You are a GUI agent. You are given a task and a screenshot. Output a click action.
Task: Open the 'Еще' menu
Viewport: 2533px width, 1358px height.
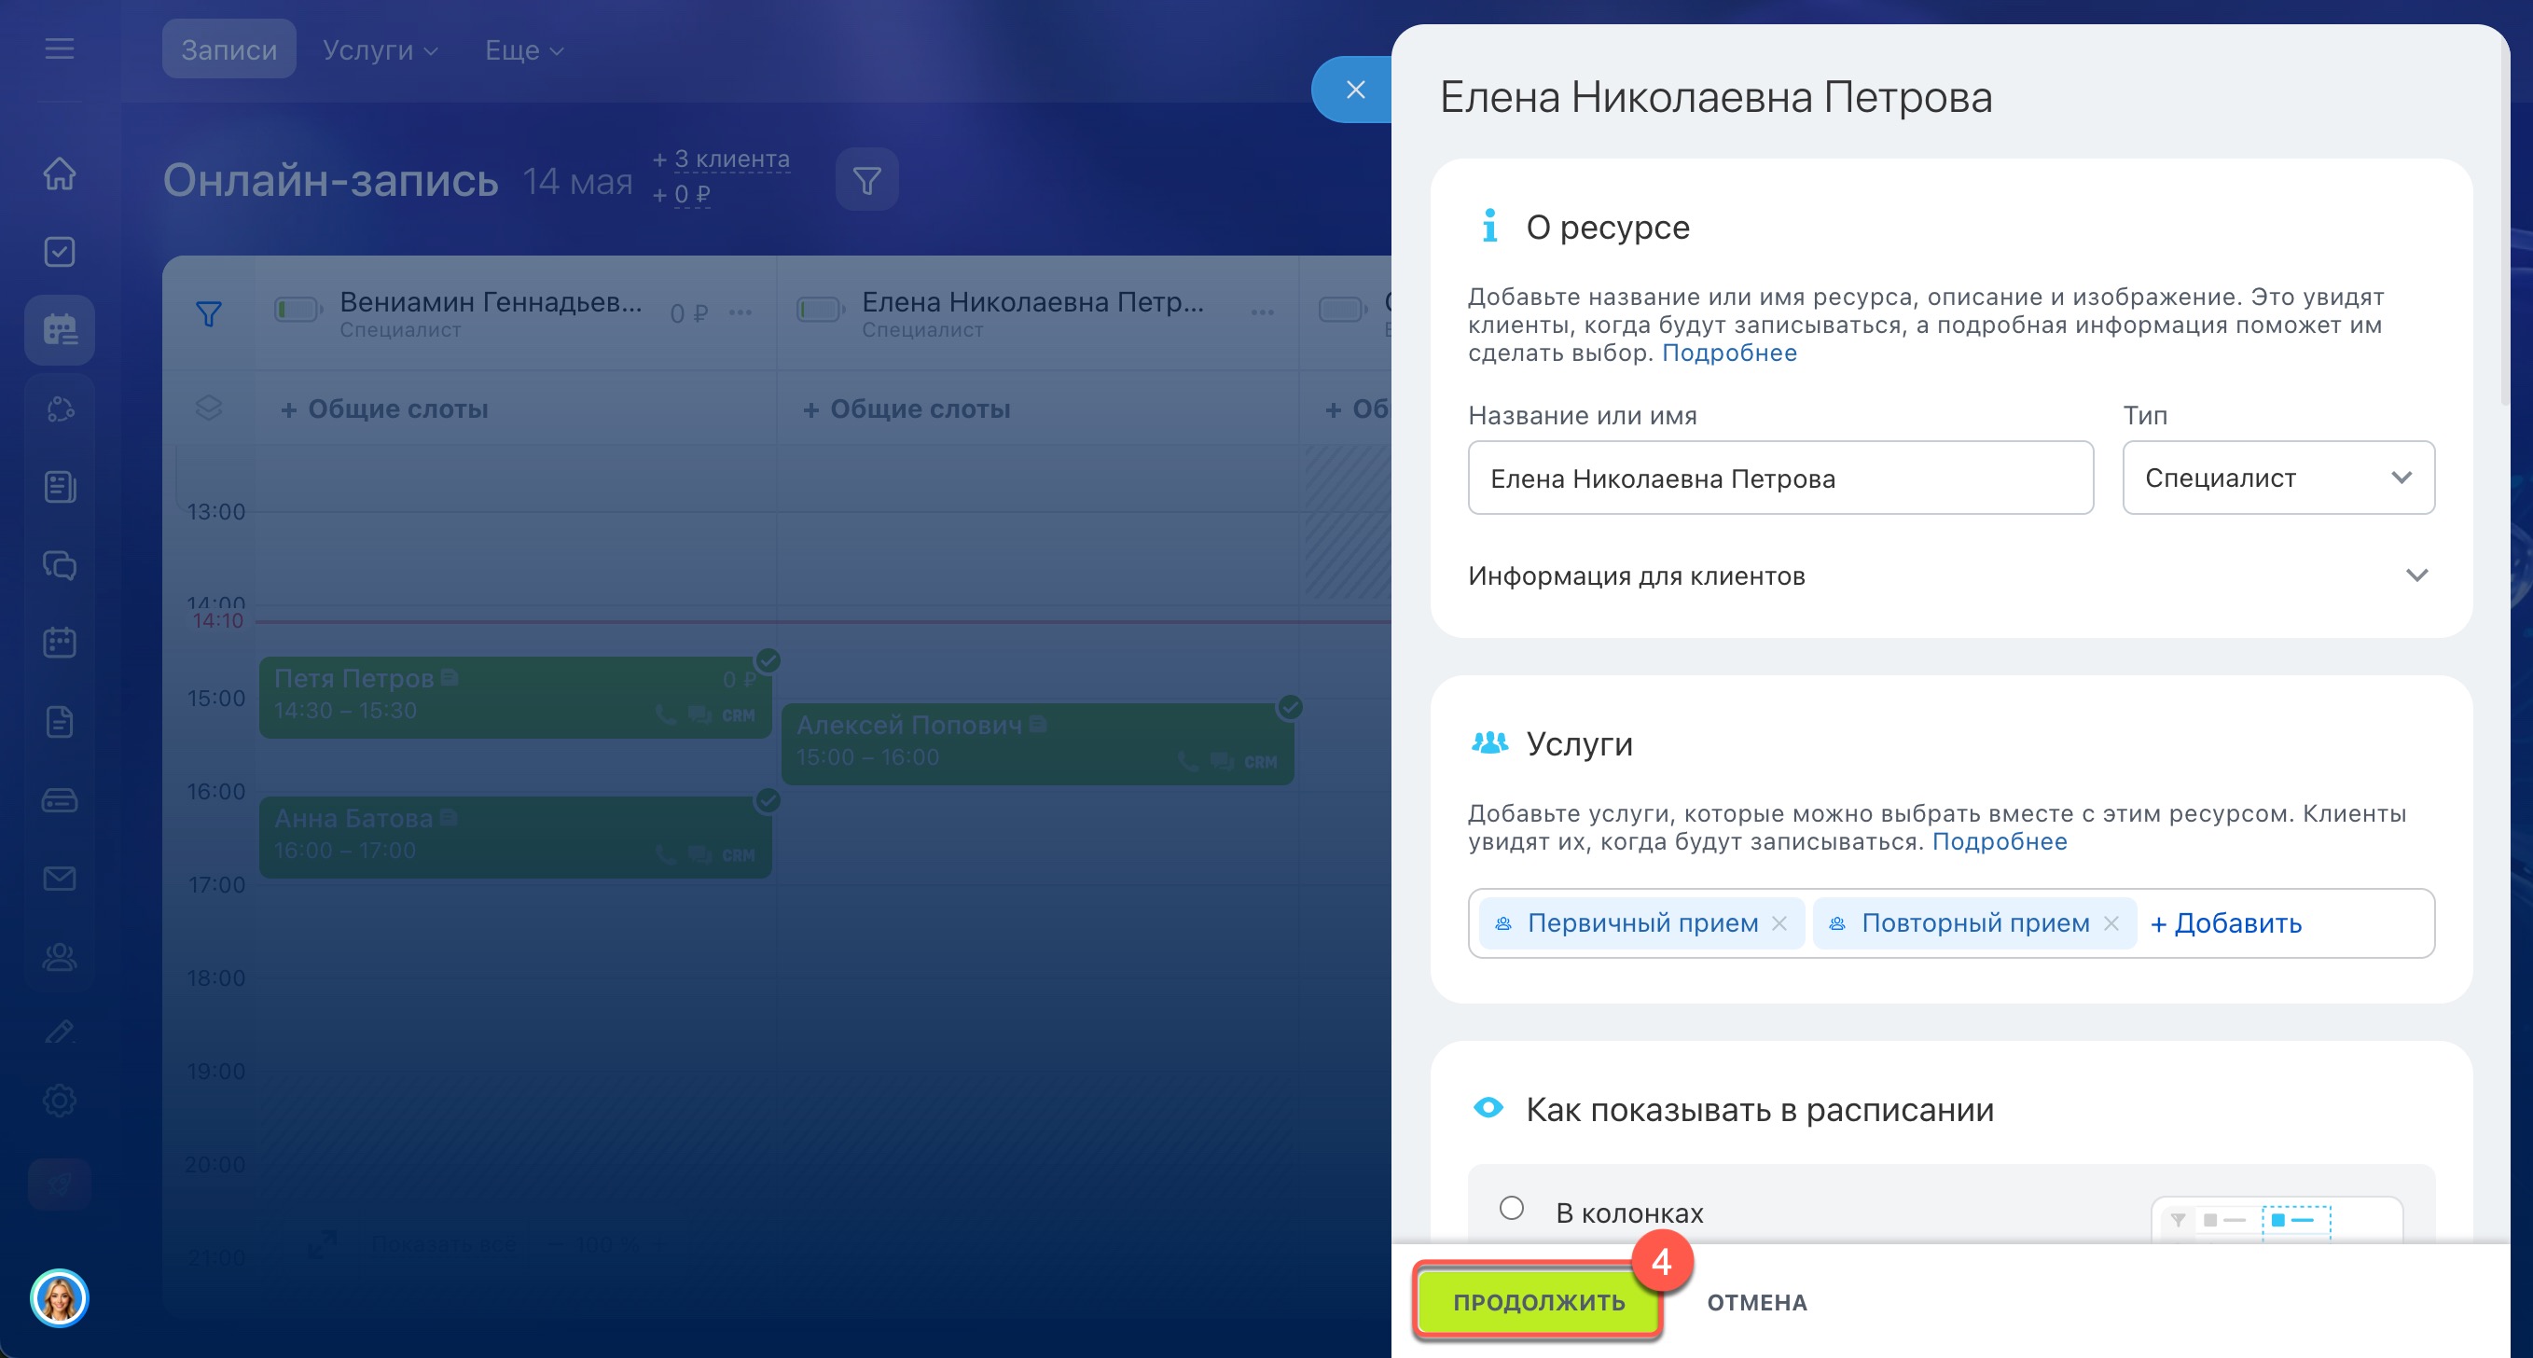coord(523,49)
